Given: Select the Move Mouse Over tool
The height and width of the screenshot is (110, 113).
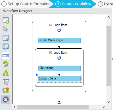Looking at the screenshot, I should click(6, 82).
